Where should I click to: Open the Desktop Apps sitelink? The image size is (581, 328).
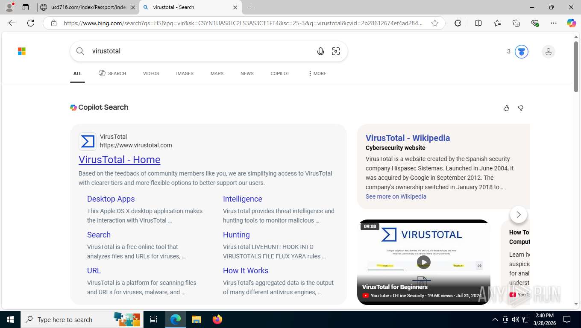click(111, 199)
